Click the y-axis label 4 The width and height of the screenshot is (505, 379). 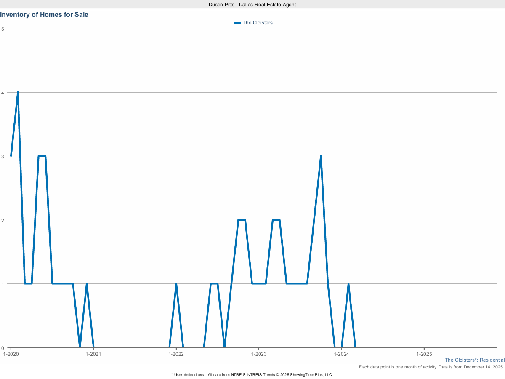pyautogui.click(x=3, y=92)
